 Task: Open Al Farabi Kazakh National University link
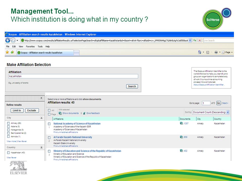point(73,137)
